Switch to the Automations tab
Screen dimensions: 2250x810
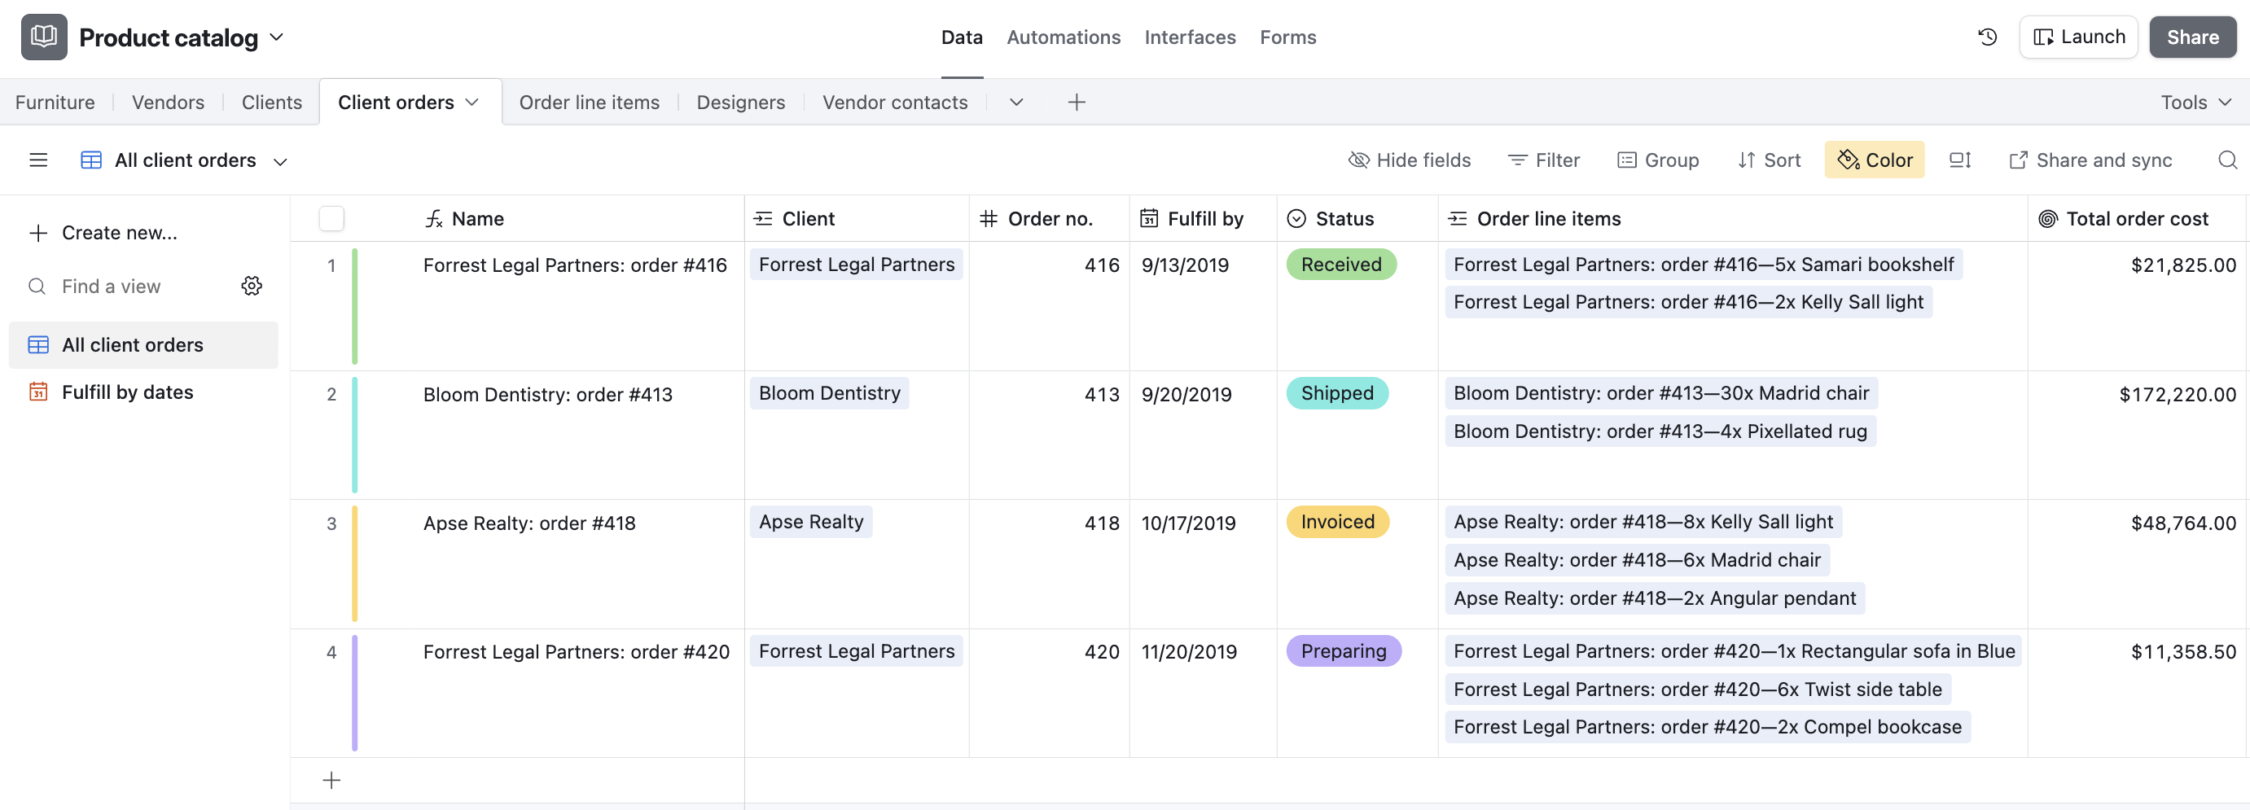1063,37
